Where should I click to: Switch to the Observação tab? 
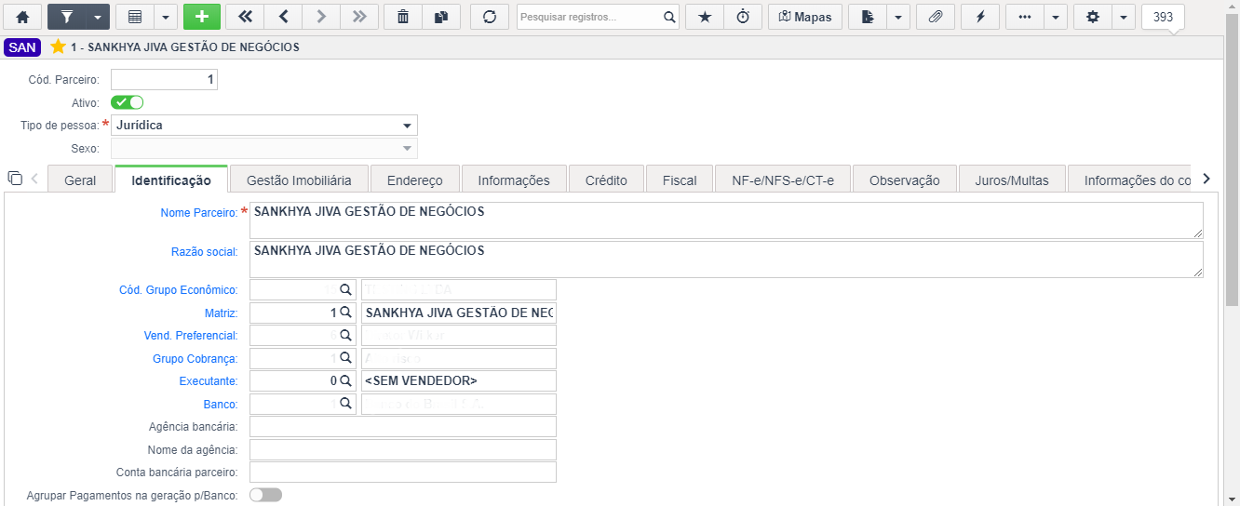point(904,180)
